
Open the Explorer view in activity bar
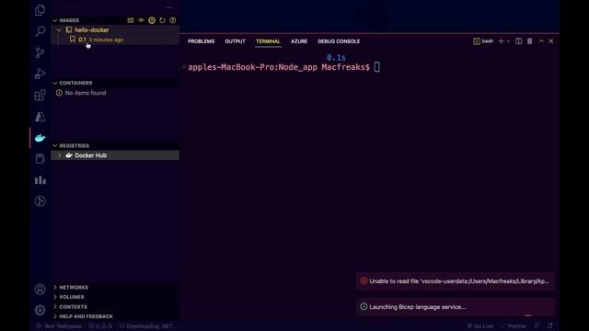pyautogui.click(x=40, y=10)
